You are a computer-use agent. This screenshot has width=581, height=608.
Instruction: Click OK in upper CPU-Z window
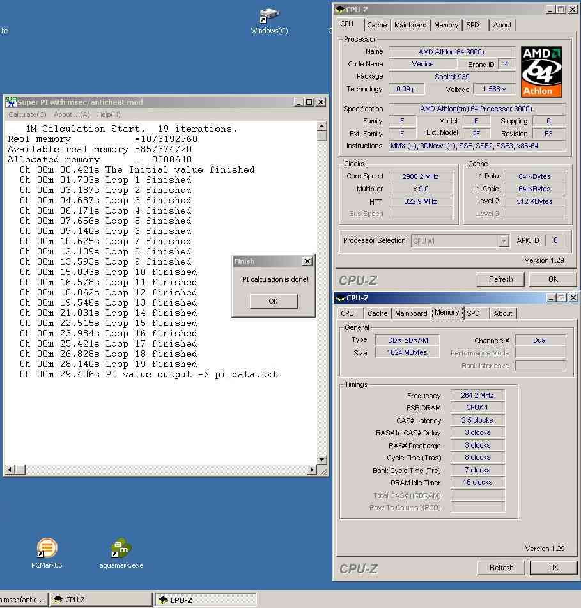[553, 279]
